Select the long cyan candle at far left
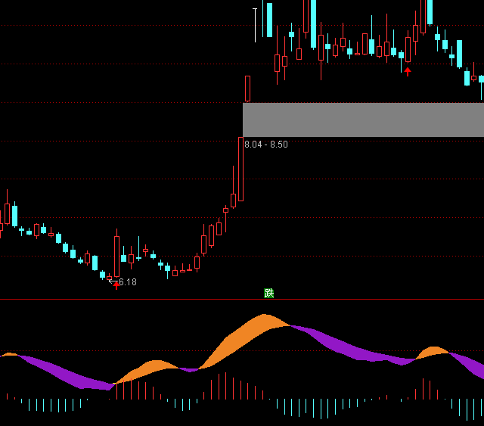This screenshot has width=484, height=426. click(x=14, y=216)
